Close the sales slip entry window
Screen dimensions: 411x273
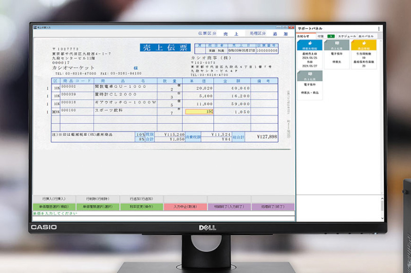coord(291,27)
